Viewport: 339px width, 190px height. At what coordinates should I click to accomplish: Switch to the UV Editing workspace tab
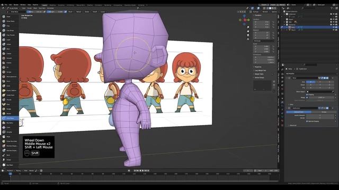coord(70,5)
